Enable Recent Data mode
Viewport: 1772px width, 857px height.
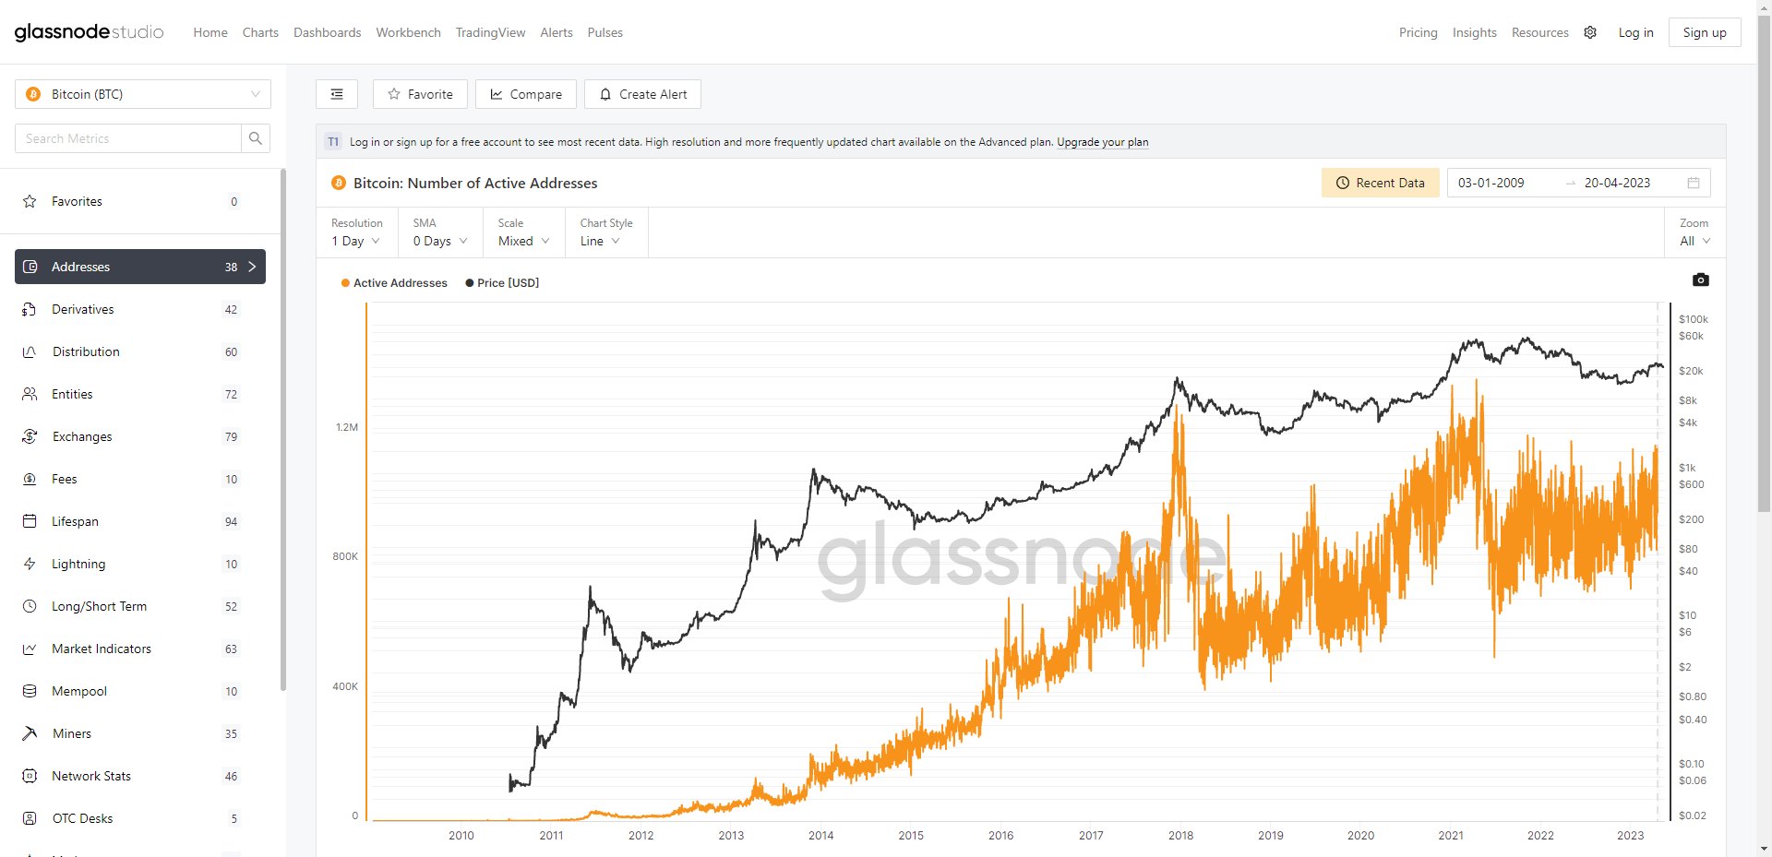point(1380,182)
